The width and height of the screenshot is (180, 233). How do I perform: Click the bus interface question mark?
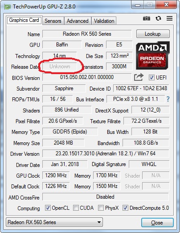click(x=168, y=99)
